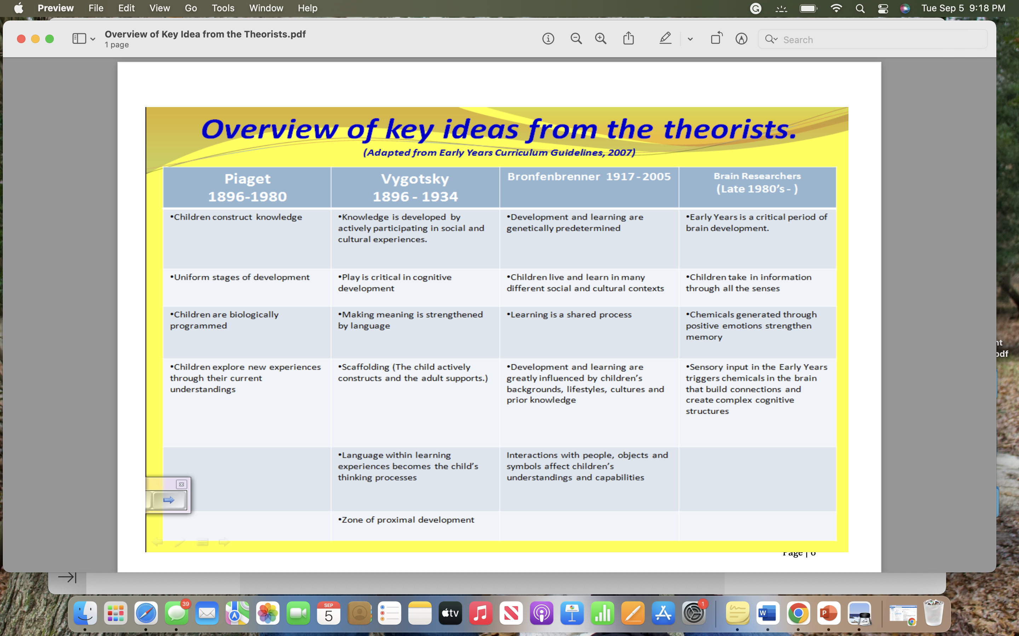Click the Share icon in Preview toolbar

coord(628,38)
